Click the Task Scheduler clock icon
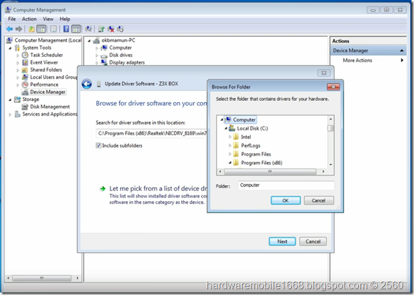The width and height of the screenshot is (414, 295). [25, 55]
